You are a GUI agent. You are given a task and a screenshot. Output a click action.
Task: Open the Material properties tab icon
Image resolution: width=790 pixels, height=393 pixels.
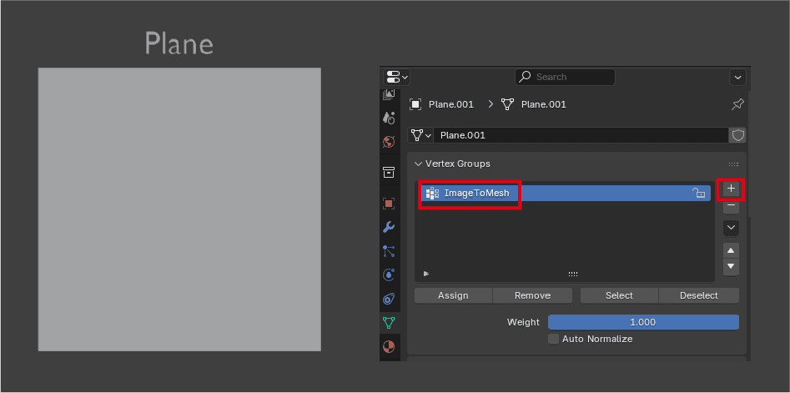pyautogui.click(x=389, y=345)
